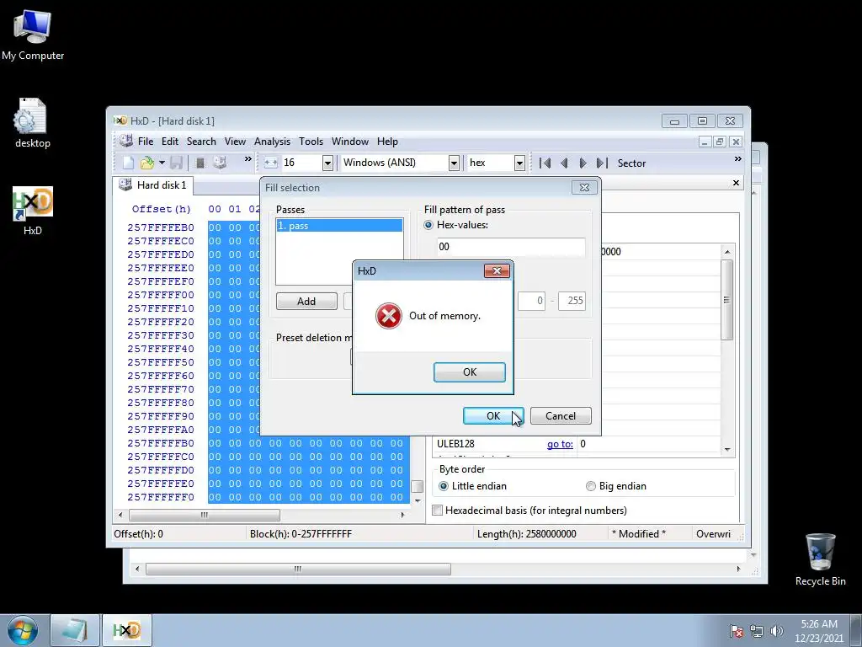This screenshot has width=862, height=647.
Task: Open the View menu
Action: (236, 142)
